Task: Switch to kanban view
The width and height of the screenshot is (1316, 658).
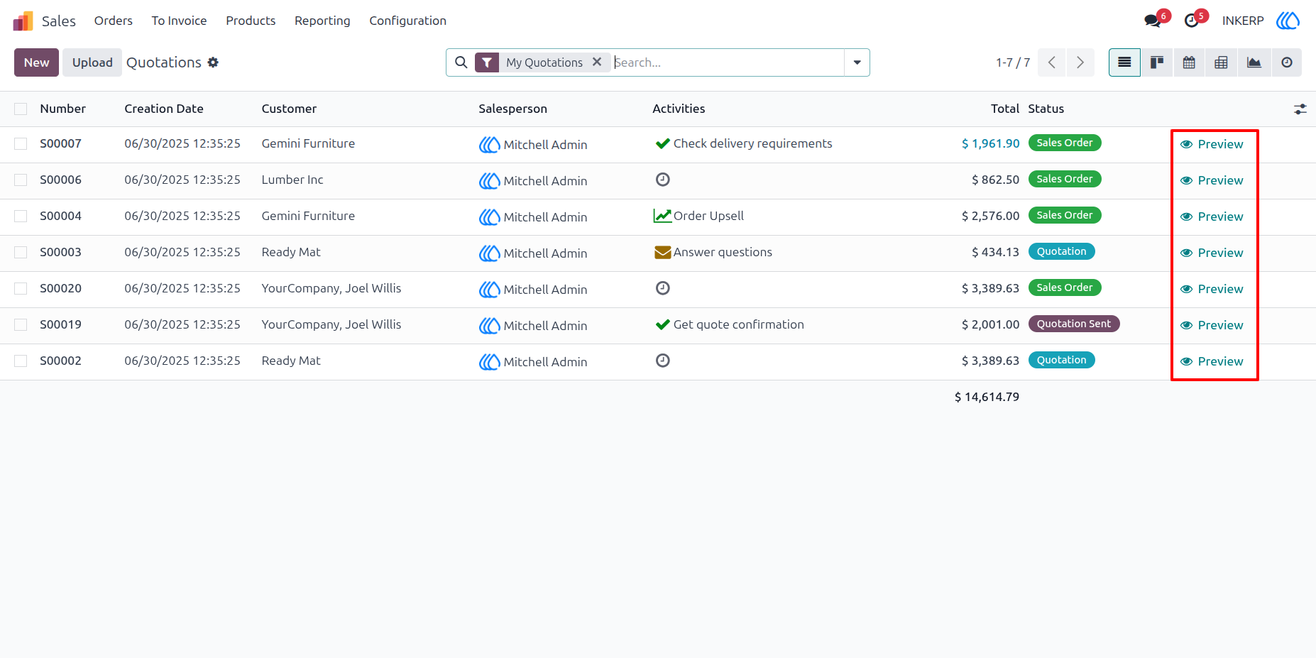Action: (x=1157, y=62)
